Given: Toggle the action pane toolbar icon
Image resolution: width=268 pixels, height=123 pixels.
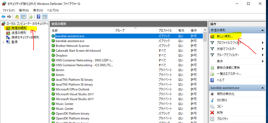Looking at the screenshot, I should pos(45,17).
